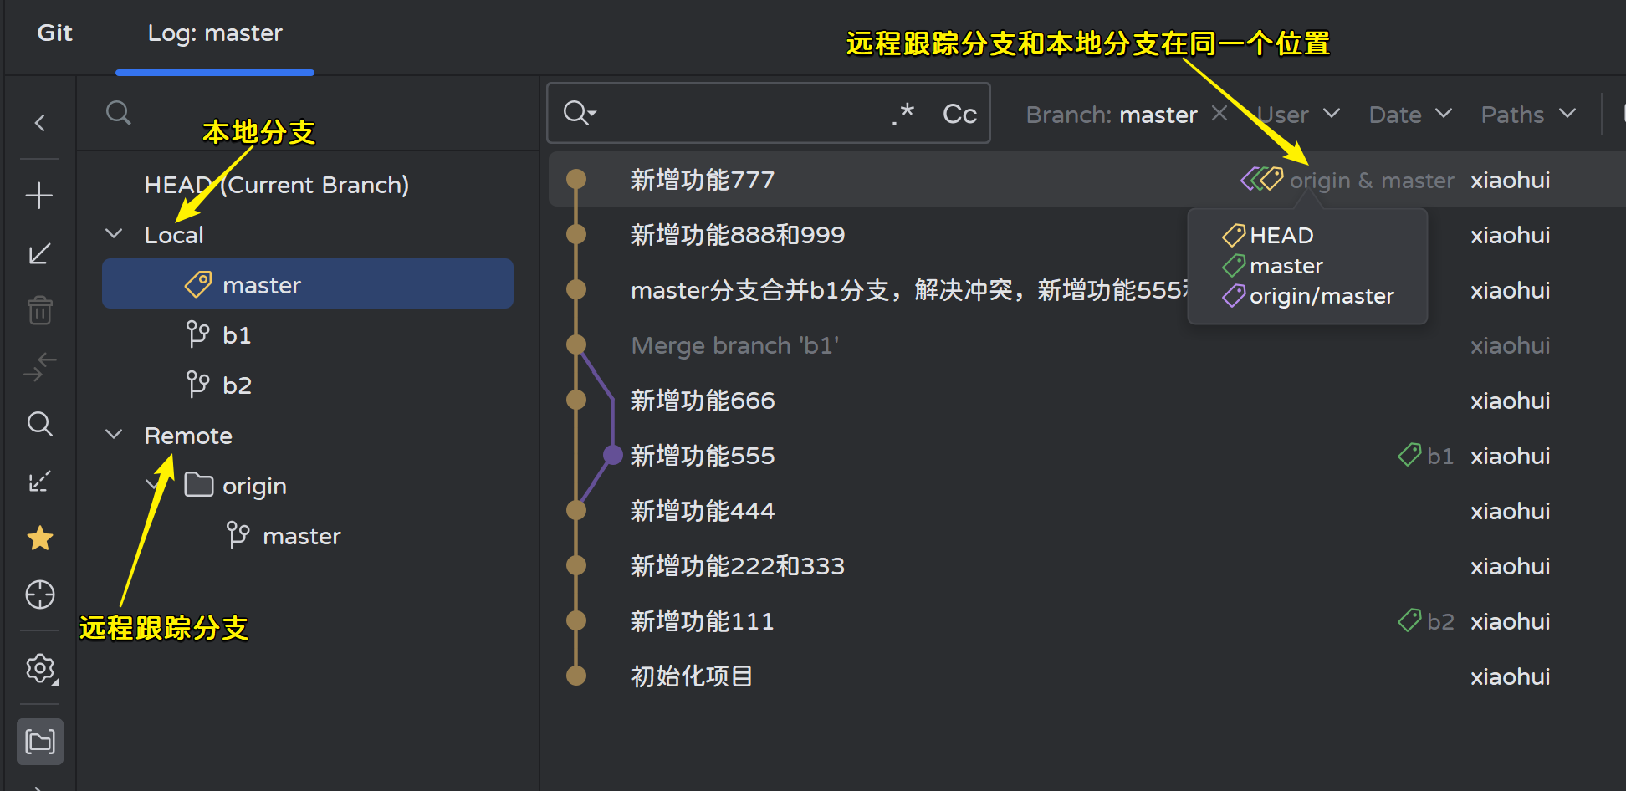The height and width of the screenshot is (791, 1626).
Task: Select the Merge branch 'b1' commit
Action: (734, 345)
